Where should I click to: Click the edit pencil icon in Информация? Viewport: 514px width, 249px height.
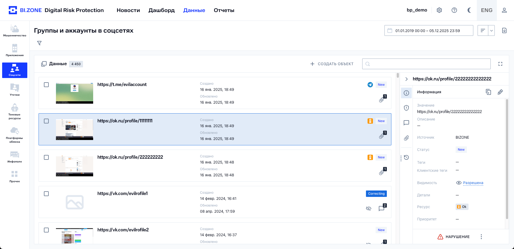[x=500, y=92]
